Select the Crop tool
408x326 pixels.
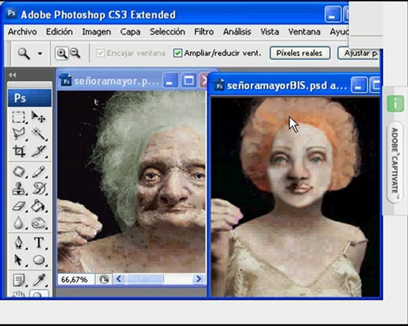[x=19, y=151]
